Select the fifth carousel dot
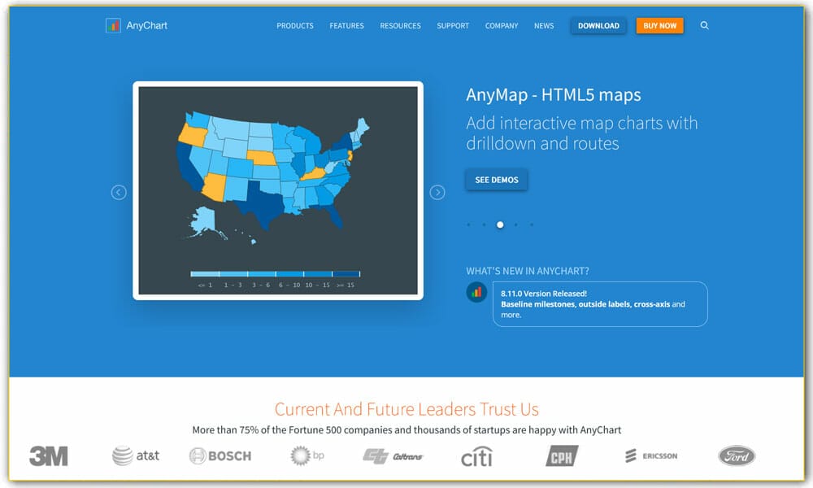813x488 pixels. point(532,224)
